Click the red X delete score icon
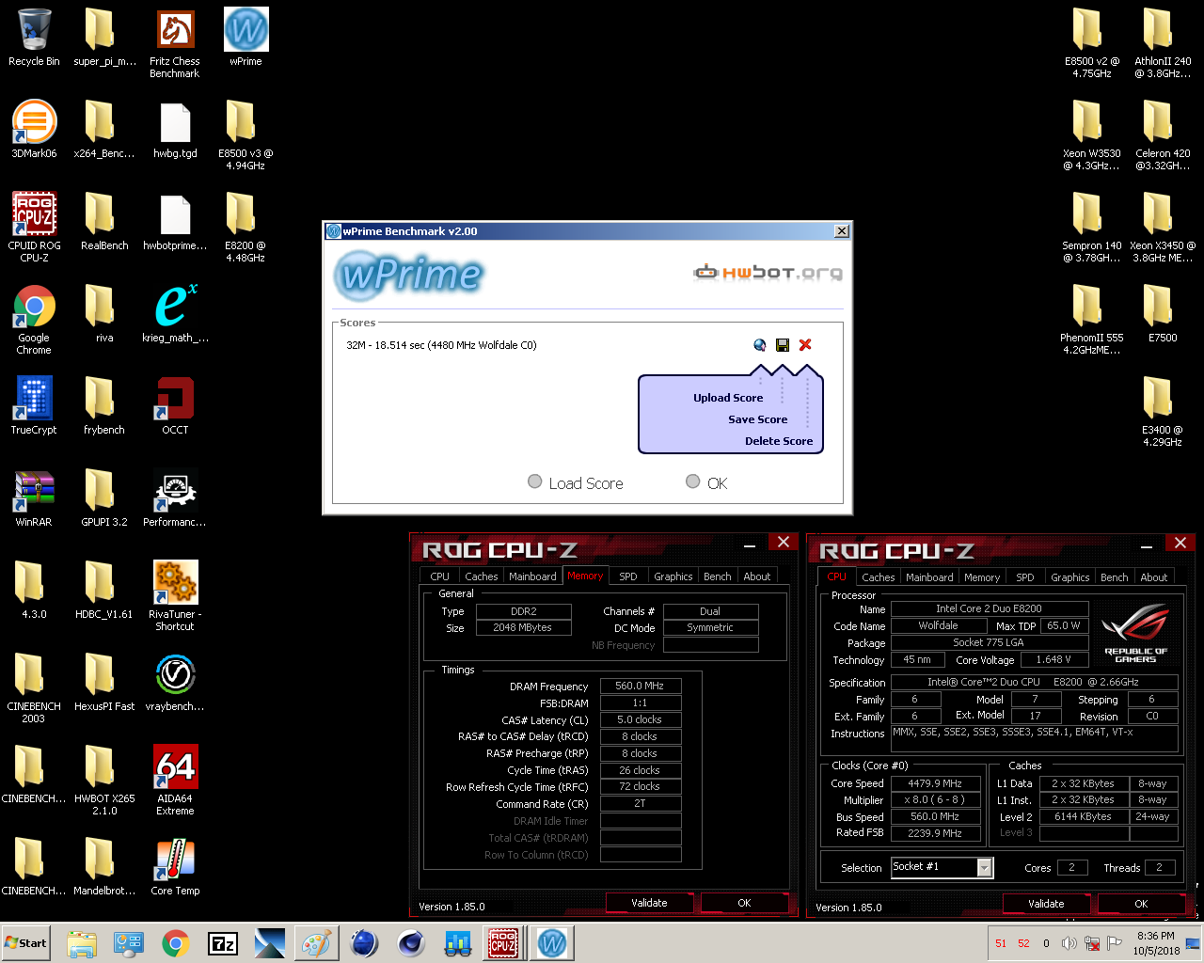 pyautogui.click(x=805, y=345)
